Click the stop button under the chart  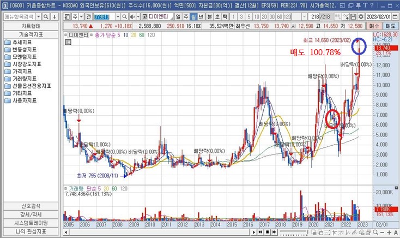268,232
